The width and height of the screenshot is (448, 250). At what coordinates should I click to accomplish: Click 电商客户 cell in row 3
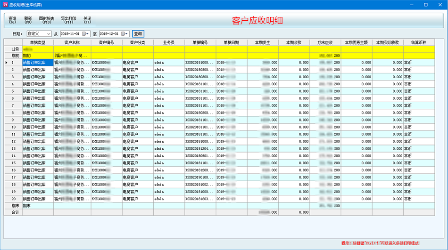coord(138,77)
